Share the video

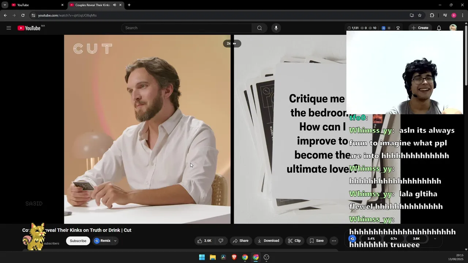241,241
